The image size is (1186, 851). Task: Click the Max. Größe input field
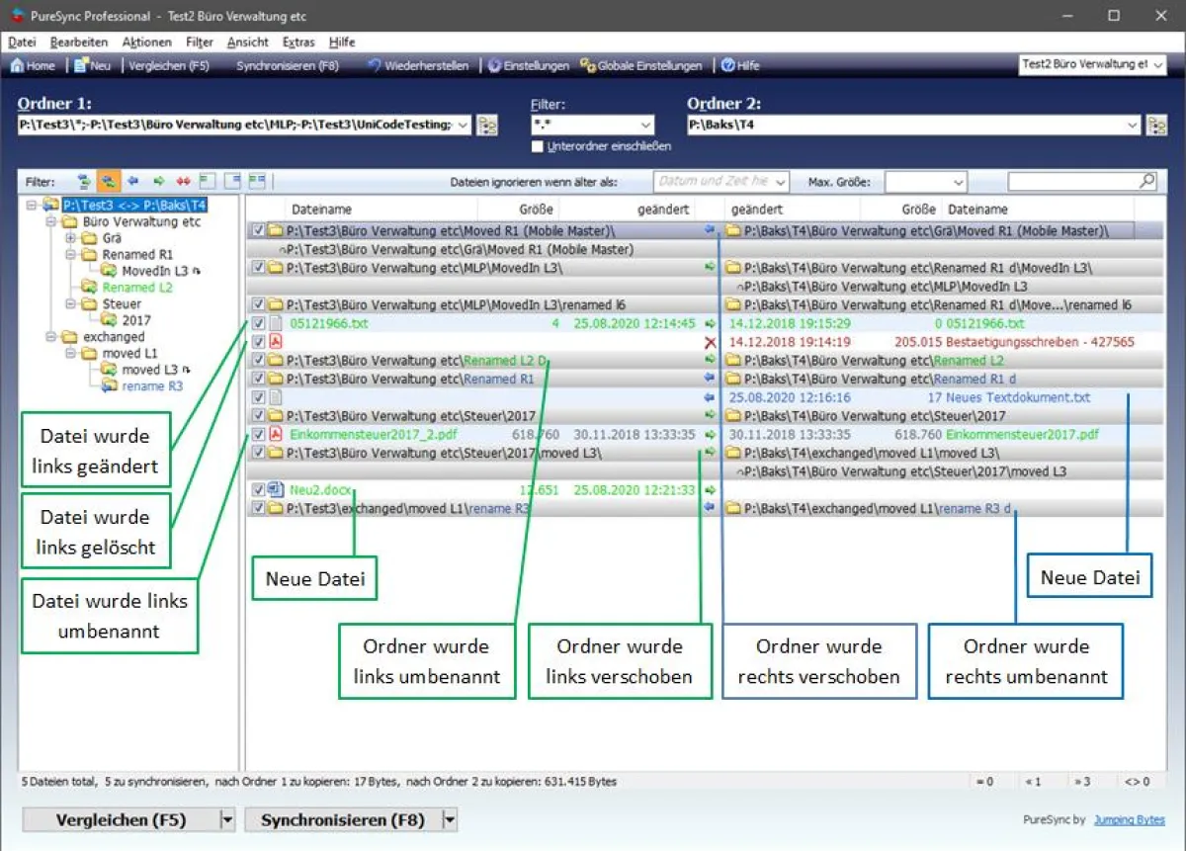pyautogui.click(x=922, y=181)
